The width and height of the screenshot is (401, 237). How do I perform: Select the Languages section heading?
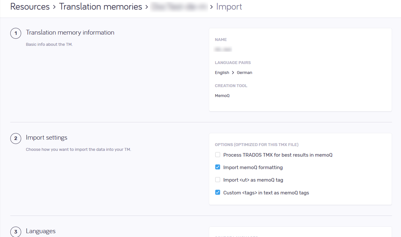click(x=41, y=231)
